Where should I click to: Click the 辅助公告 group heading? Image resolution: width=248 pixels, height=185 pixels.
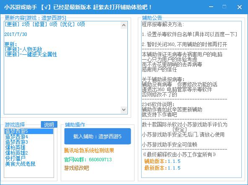[x=152, y=18]
